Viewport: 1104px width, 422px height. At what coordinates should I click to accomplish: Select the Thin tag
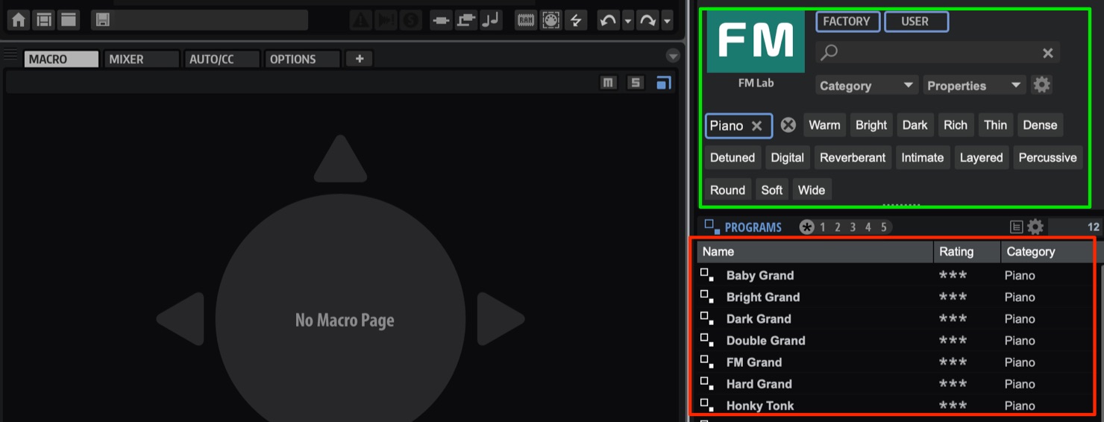[x=995, y=125]
